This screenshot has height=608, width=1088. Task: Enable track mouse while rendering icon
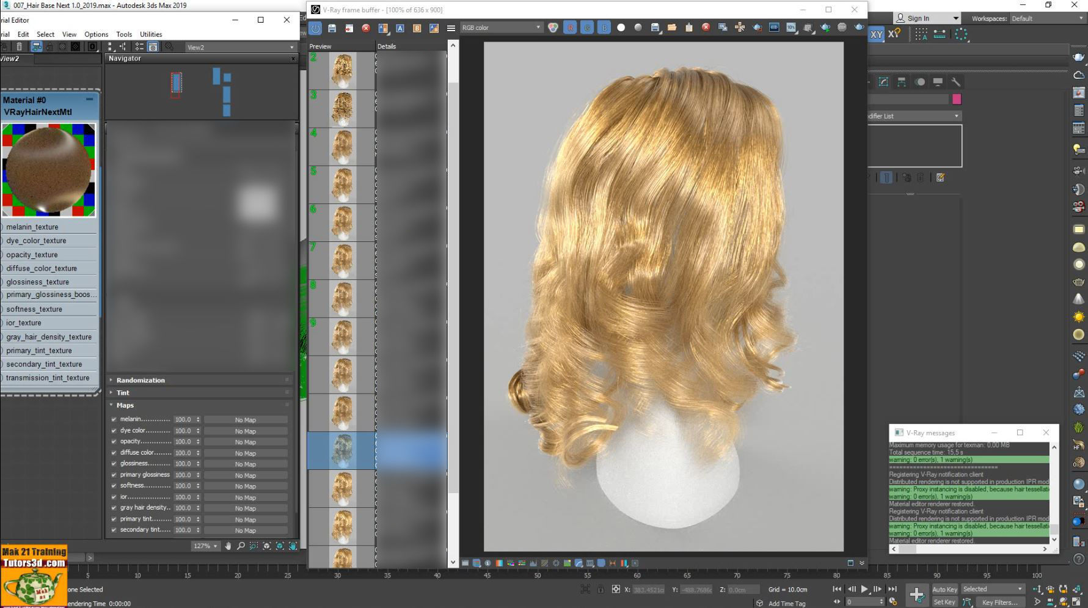(740, 27)
